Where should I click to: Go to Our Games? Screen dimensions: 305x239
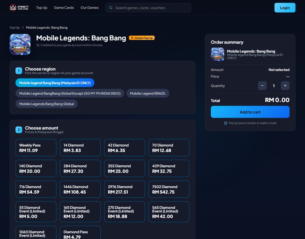pyautogui.click(x=89, y=8)
